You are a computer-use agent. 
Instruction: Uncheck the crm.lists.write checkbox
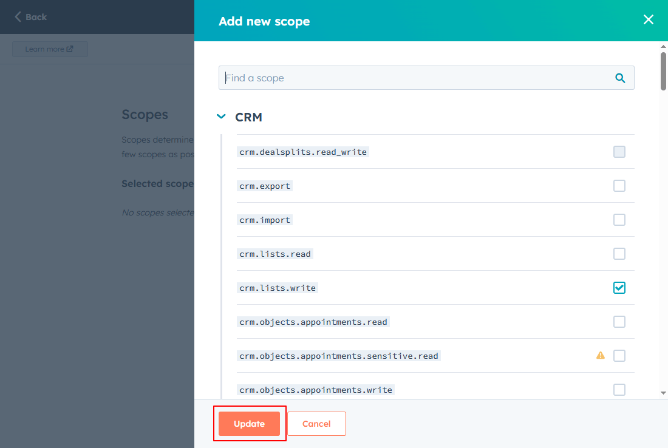(619, 288)
